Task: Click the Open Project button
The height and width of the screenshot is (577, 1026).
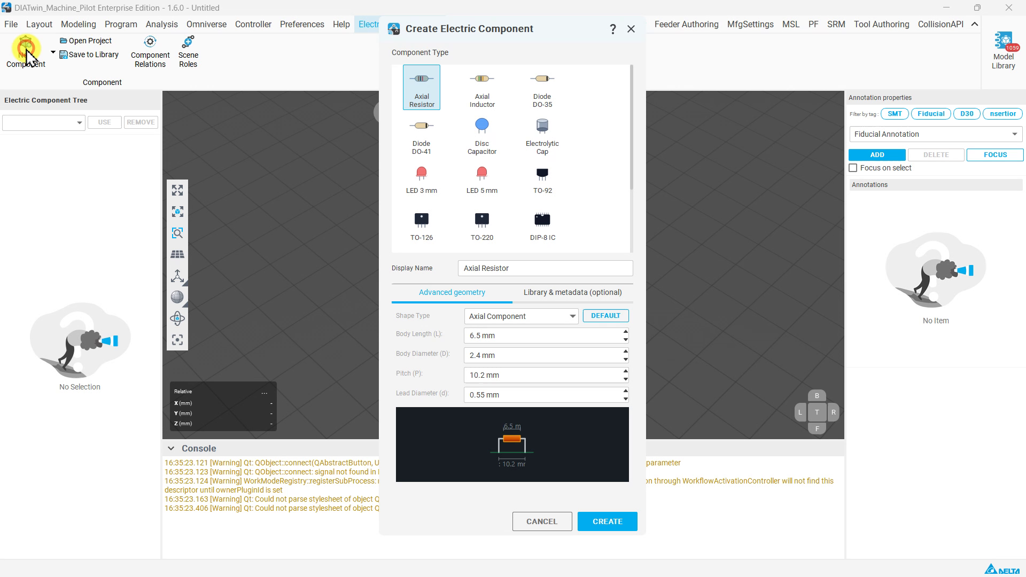Action: (85, 41)
